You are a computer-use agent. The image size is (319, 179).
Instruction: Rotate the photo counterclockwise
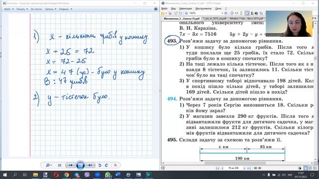point(100,165)
